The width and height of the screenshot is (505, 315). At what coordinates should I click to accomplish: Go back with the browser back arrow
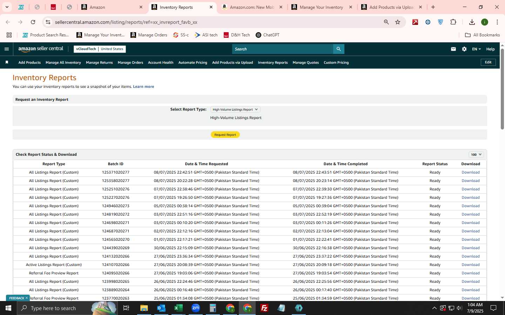(x=8, y=22)
